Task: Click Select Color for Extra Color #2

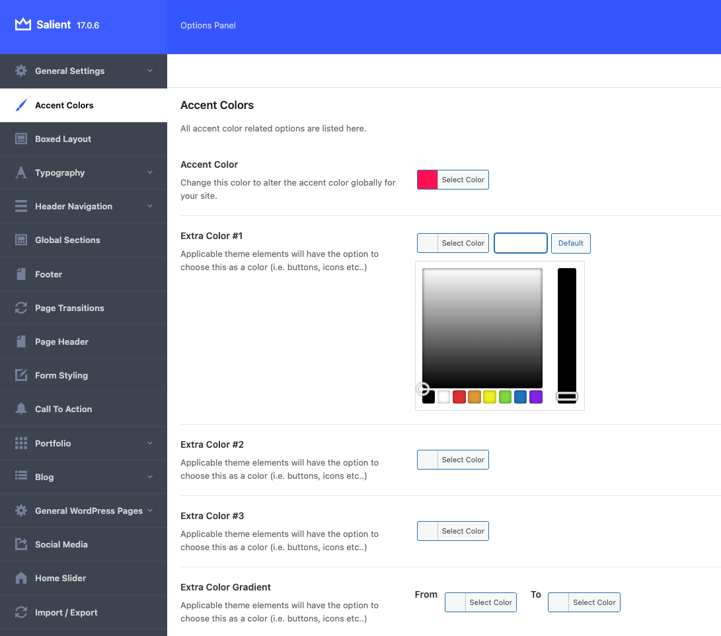Action: tap(462, 459)
